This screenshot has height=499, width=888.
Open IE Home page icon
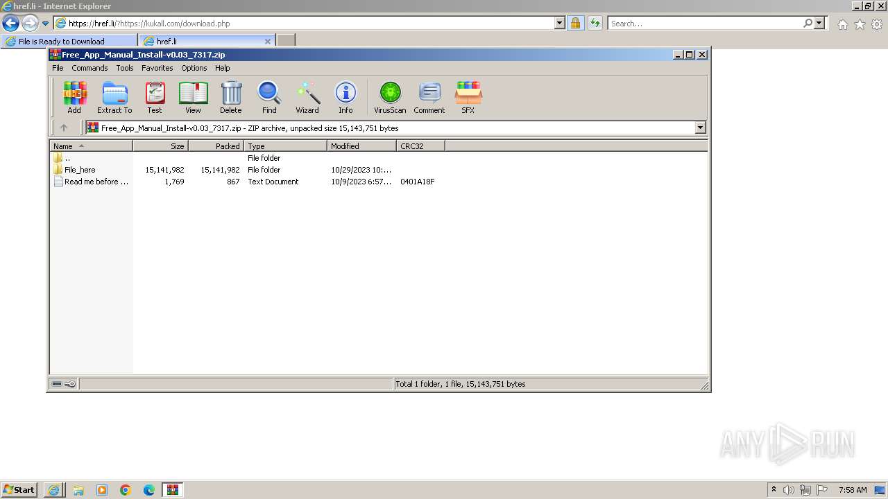point(842,24)
